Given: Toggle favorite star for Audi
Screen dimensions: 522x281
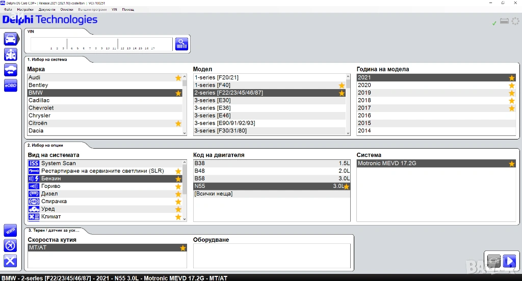Looking at the screenshot, I should [x=178, y=78].
